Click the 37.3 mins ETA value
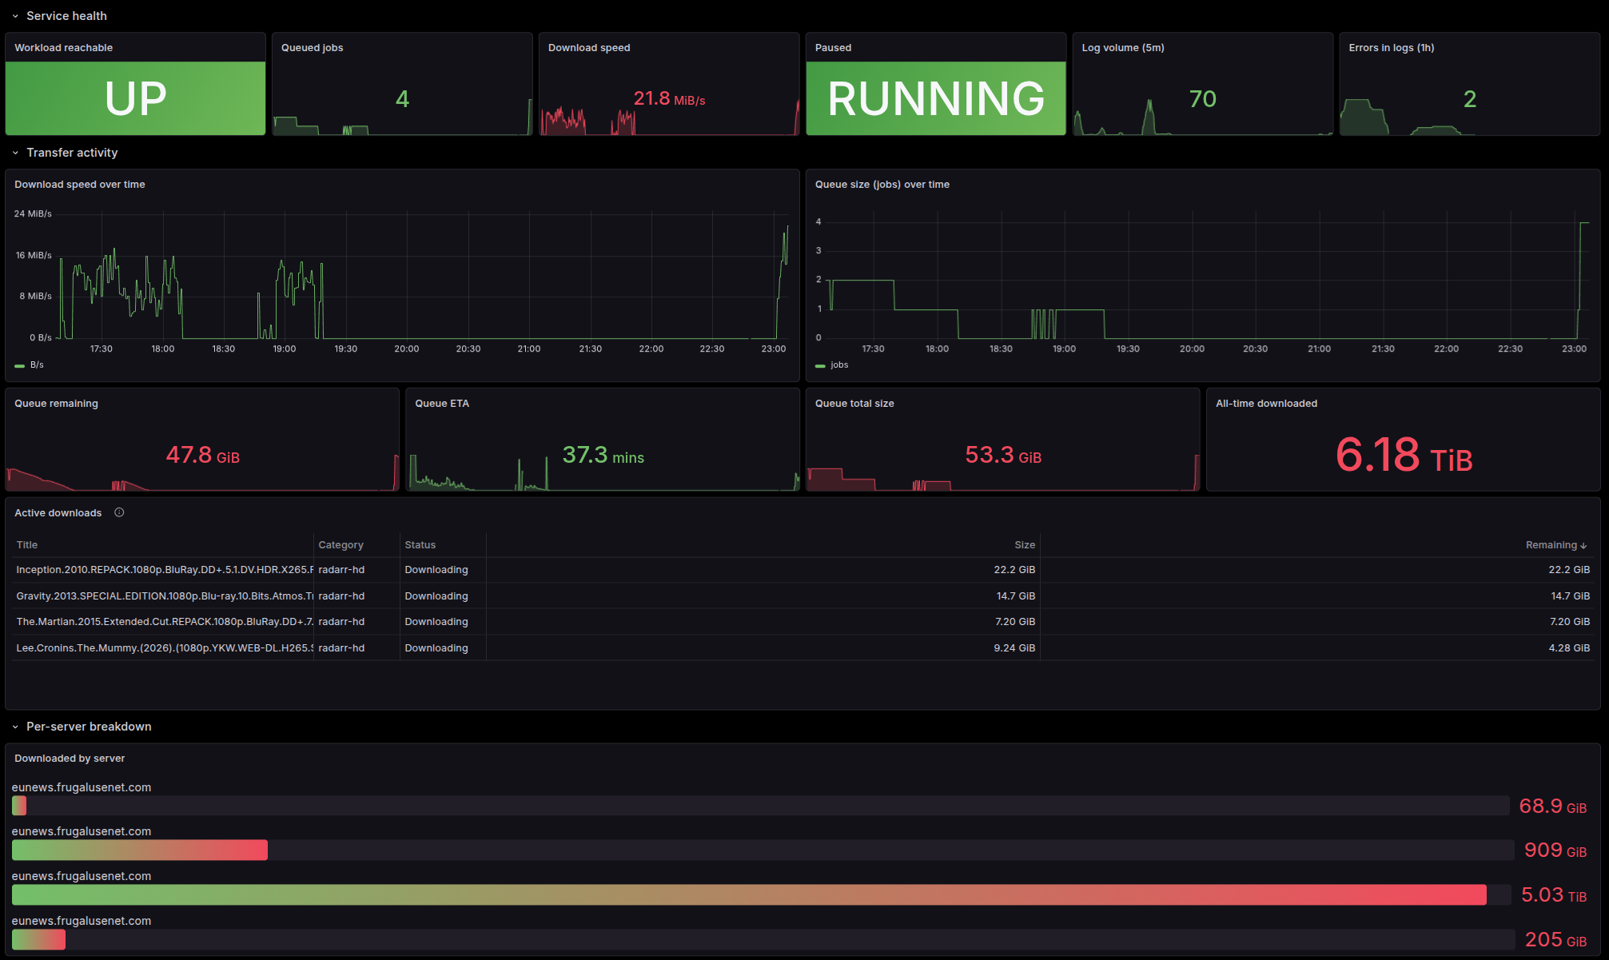Screen dimensions: 1609x960 pos(603,455)
